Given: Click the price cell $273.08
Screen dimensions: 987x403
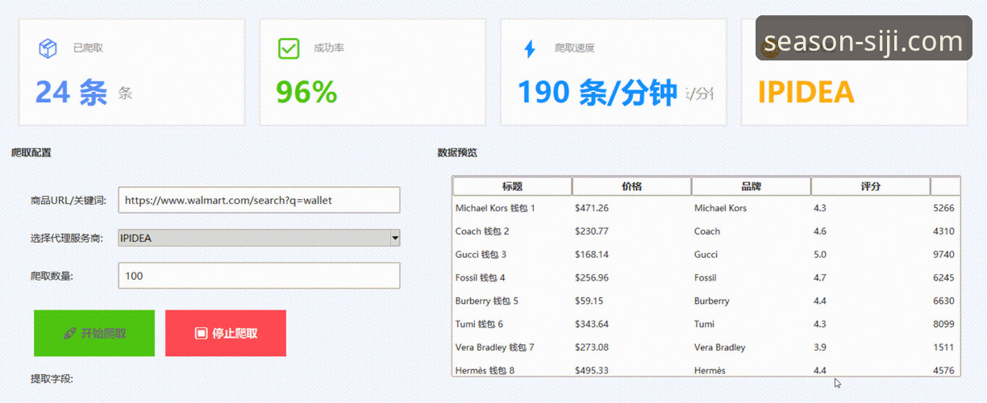Looking at the screenshot, I should pos(592,347).
